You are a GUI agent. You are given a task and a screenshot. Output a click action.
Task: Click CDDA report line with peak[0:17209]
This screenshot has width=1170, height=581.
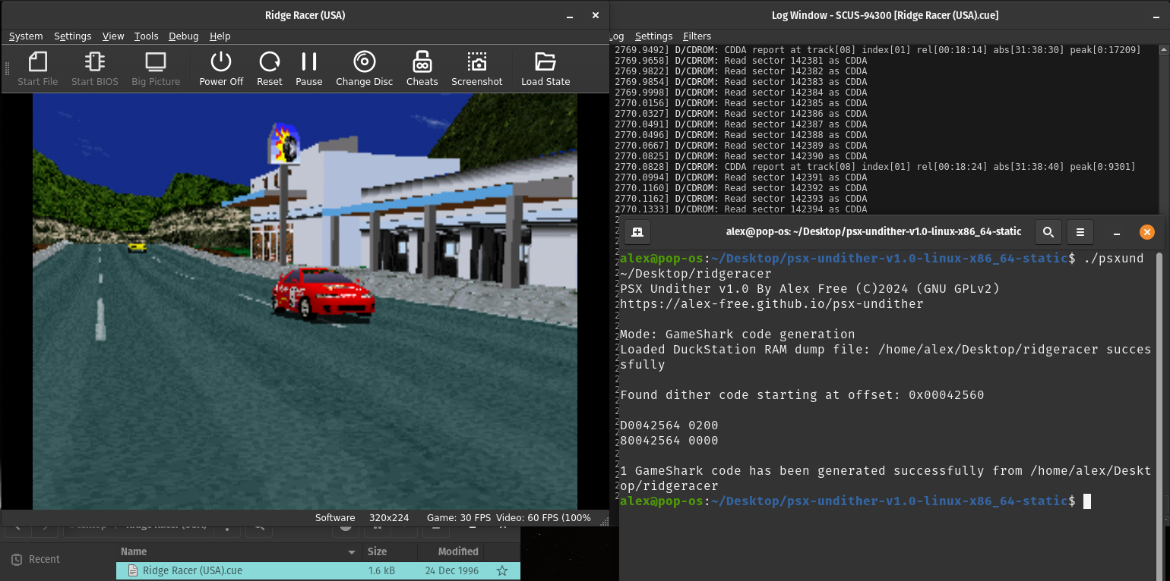(877, 50)
